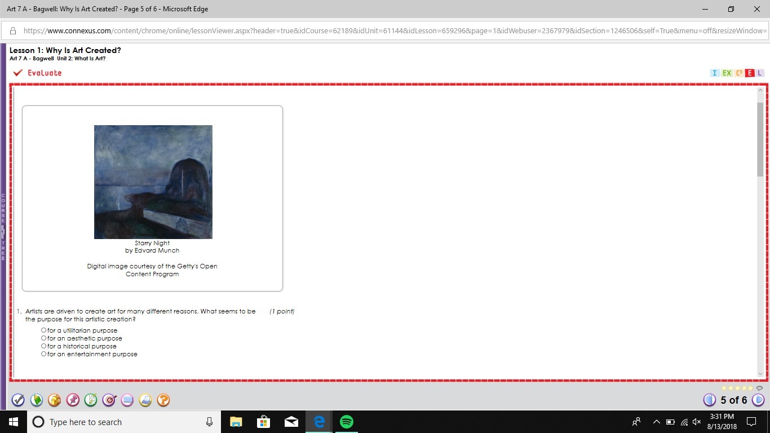Screen dimensions: 770x433
Task: Switch to the green EX lesson section tab
Action: click(x=727, y=73)
